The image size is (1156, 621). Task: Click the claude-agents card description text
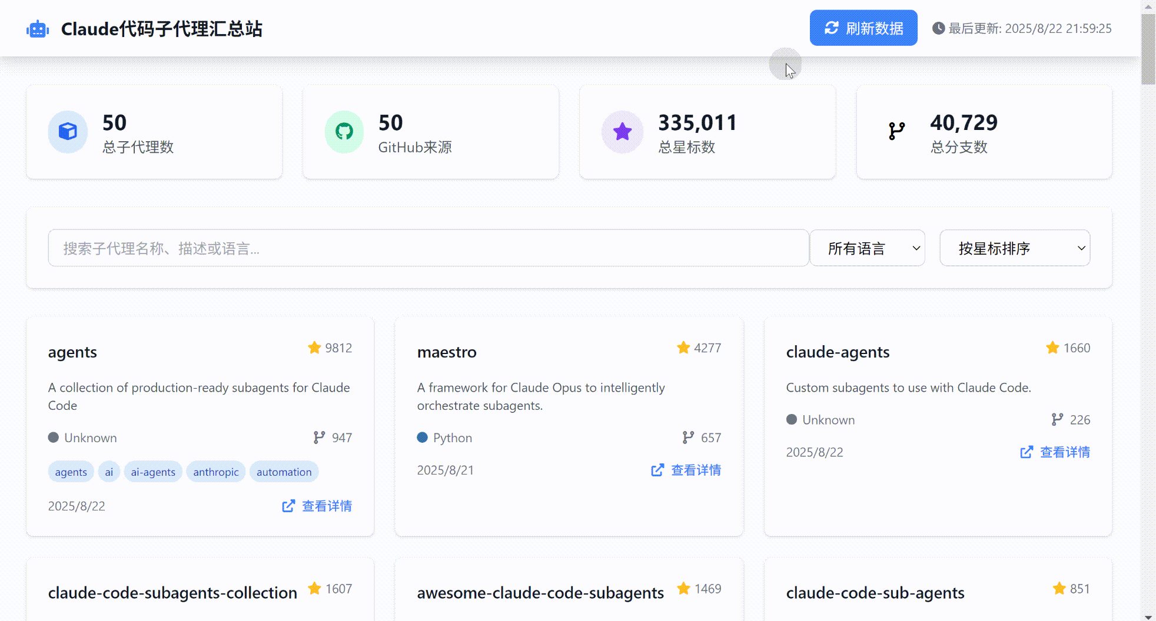[909, 388]
